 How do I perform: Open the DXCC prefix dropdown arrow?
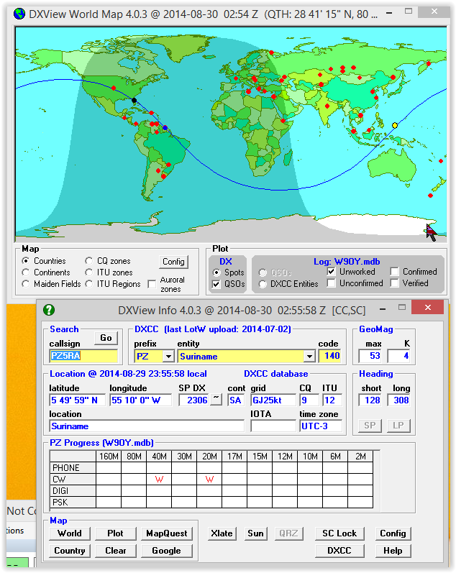point(168,356)
